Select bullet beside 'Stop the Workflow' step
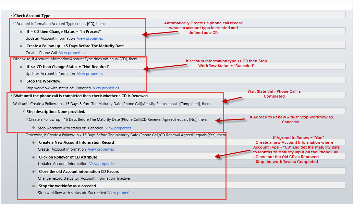This screenshot has width=354, height=204. coord(21,81)
